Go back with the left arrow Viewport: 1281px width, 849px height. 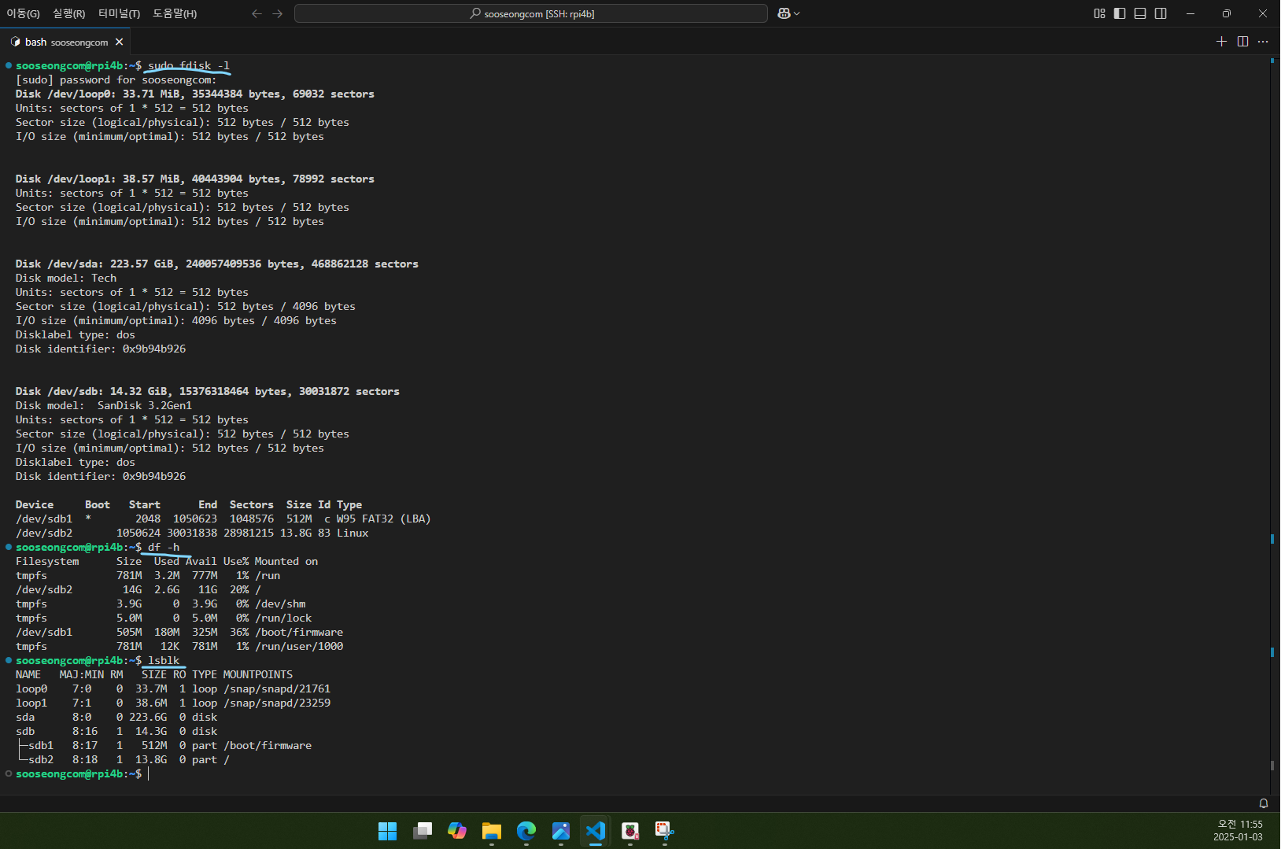point(257,13)
